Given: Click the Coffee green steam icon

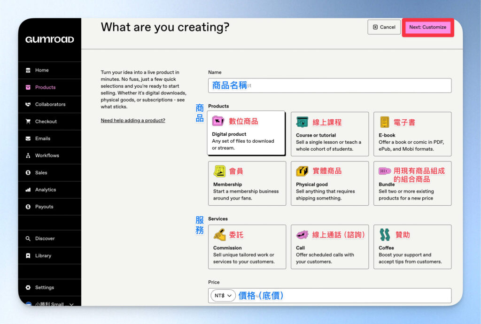Looking at the screenshot, I should point(385,234).
